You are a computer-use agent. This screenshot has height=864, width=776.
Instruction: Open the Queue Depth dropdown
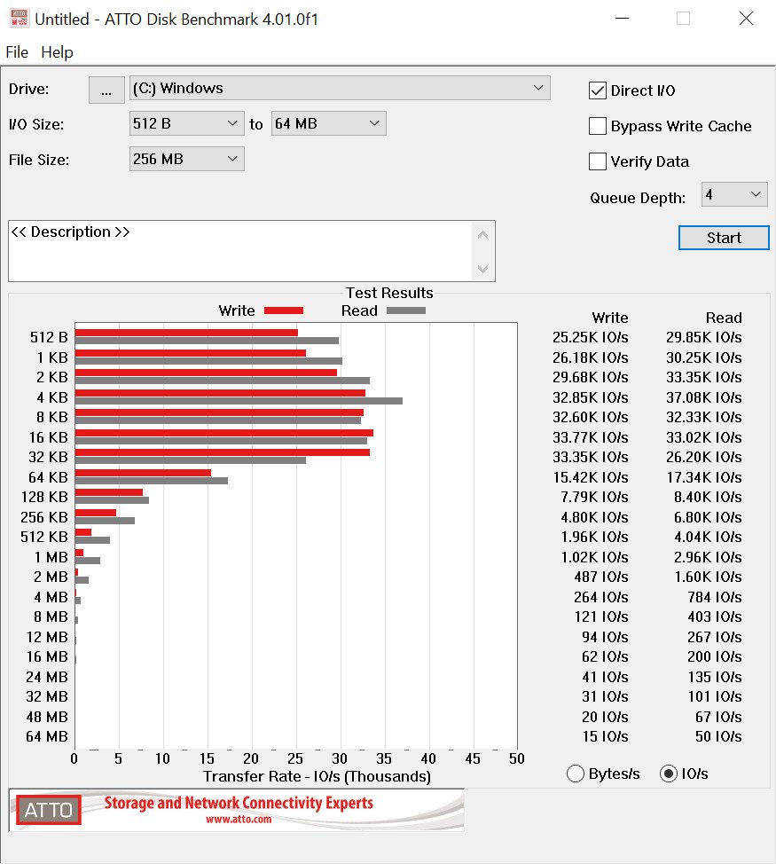(x=734, y=194)
